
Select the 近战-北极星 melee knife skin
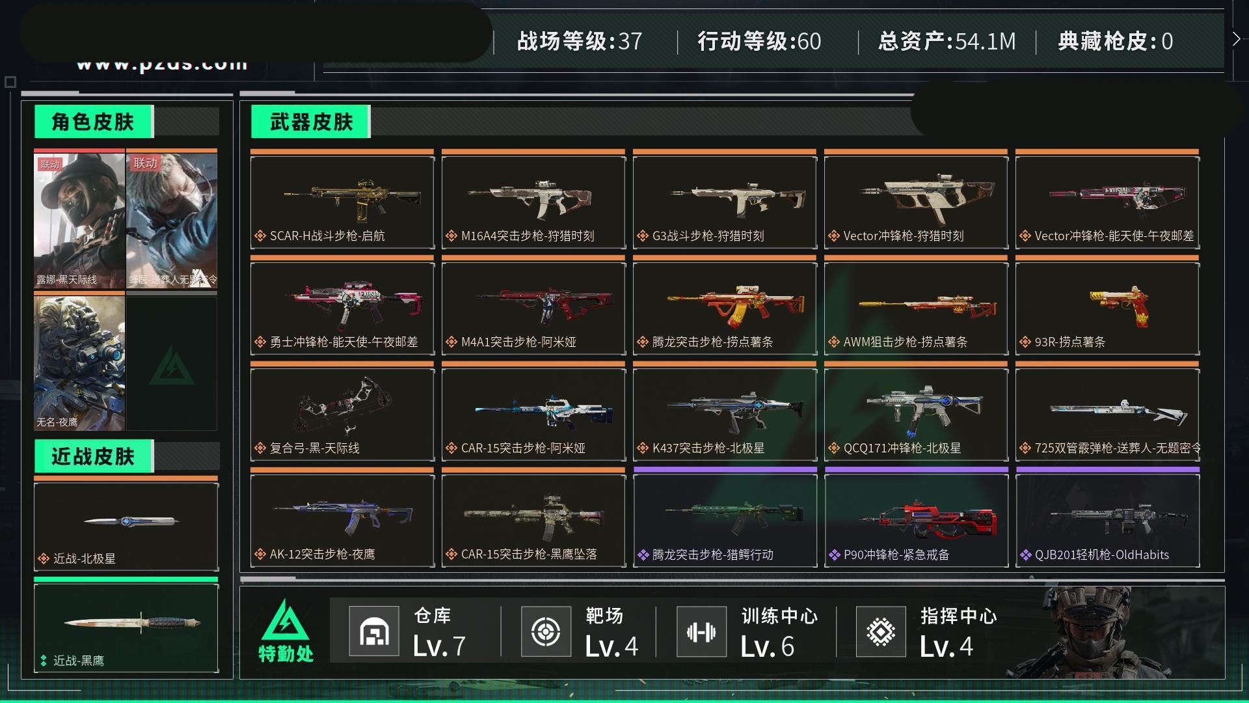126,526
